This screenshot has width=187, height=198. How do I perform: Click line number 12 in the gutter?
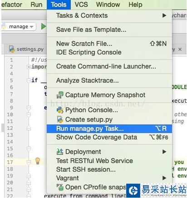coord(10,128)
